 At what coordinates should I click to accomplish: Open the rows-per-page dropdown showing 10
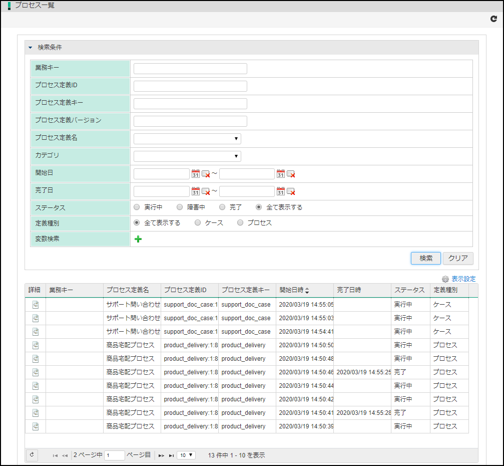pyautogui.click(x=186, y=455)
